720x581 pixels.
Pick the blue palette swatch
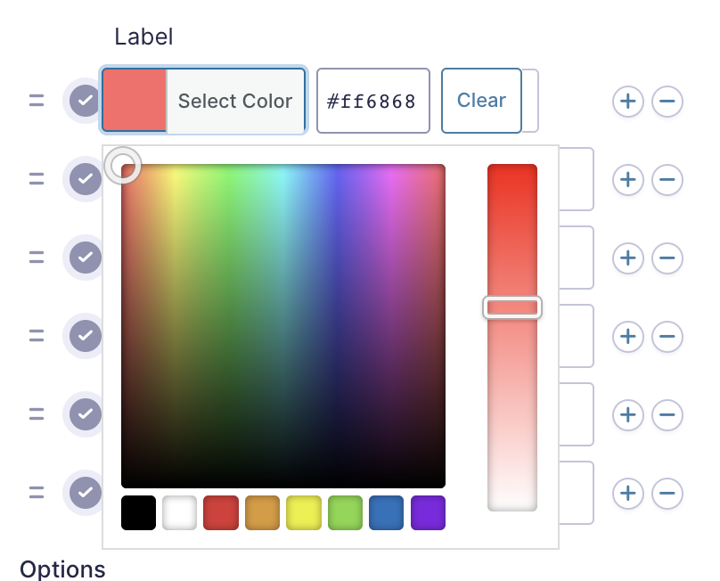coord(386,513)
